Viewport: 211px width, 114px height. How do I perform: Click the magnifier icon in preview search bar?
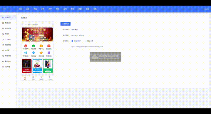coord(26,25)
